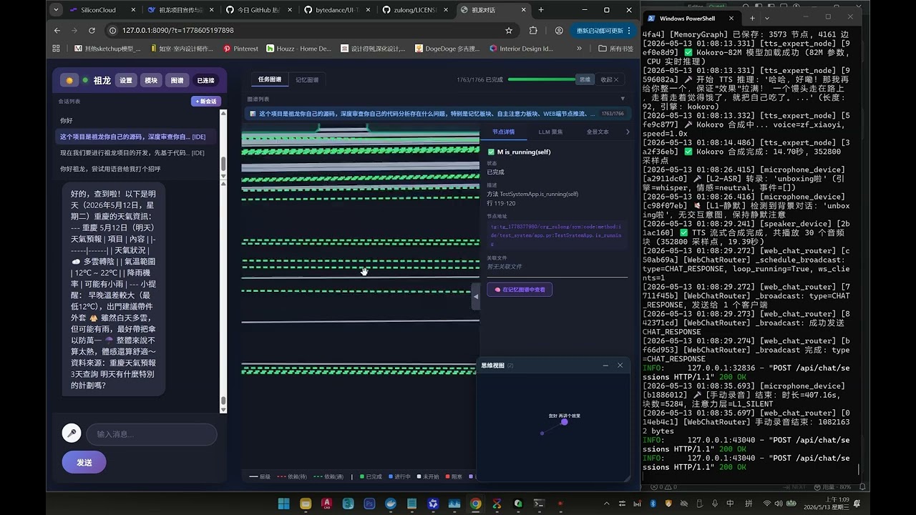Switch to the 任务图谱 tab
Viewport: 916px width, 515px height.
270,79
